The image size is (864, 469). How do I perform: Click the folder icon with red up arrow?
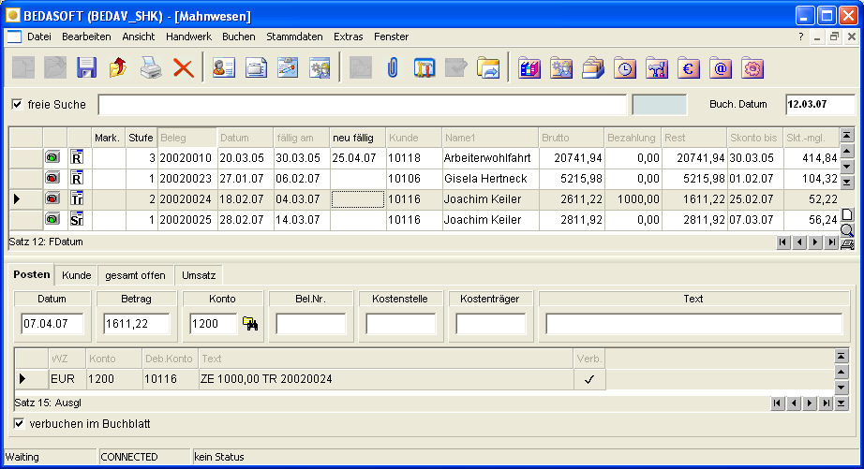[x=118, y=68]
